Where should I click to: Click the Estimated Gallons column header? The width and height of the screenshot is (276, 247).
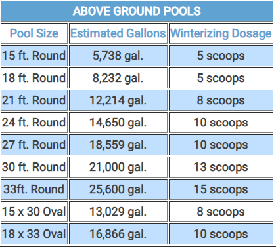[x=118, y=33]
